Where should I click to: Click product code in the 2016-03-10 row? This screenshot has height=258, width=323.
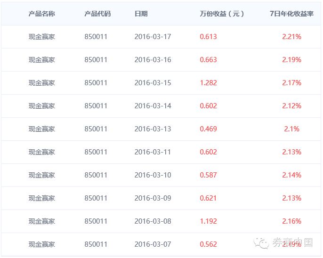[x=96, y=175]
